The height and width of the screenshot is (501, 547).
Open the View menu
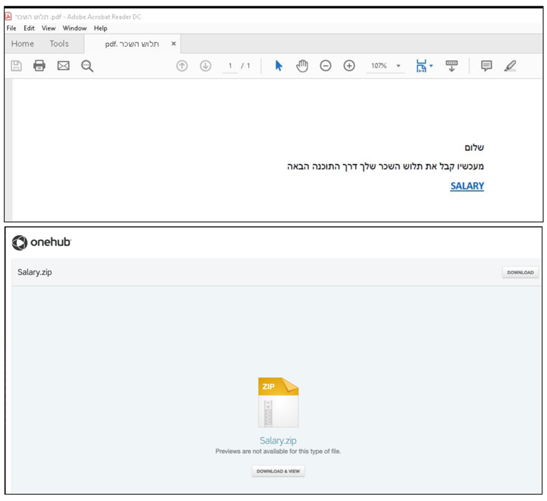point(48,28)
